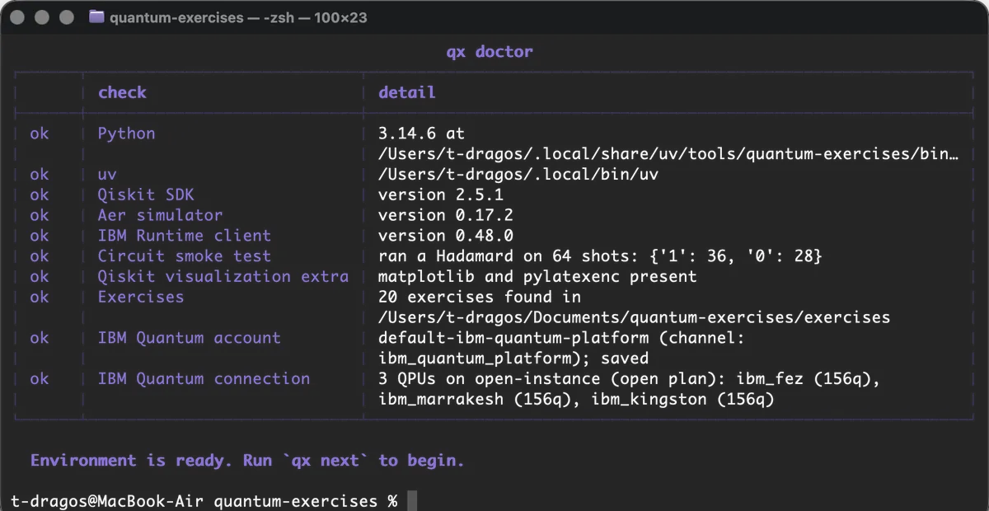Click the 'Python' check row label
989x511 pixels.
126,133
